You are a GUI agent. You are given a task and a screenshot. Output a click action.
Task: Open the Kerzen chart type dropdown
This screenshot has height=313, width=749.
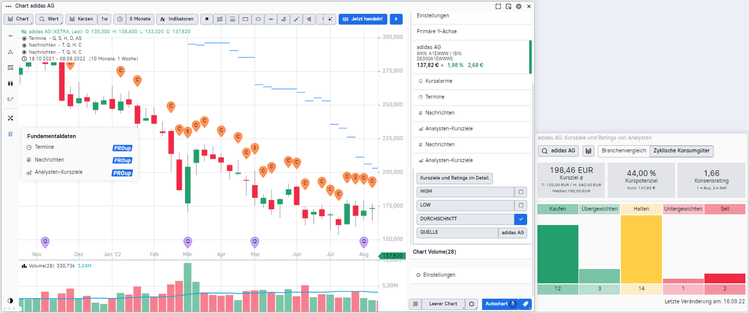point(81,19)
